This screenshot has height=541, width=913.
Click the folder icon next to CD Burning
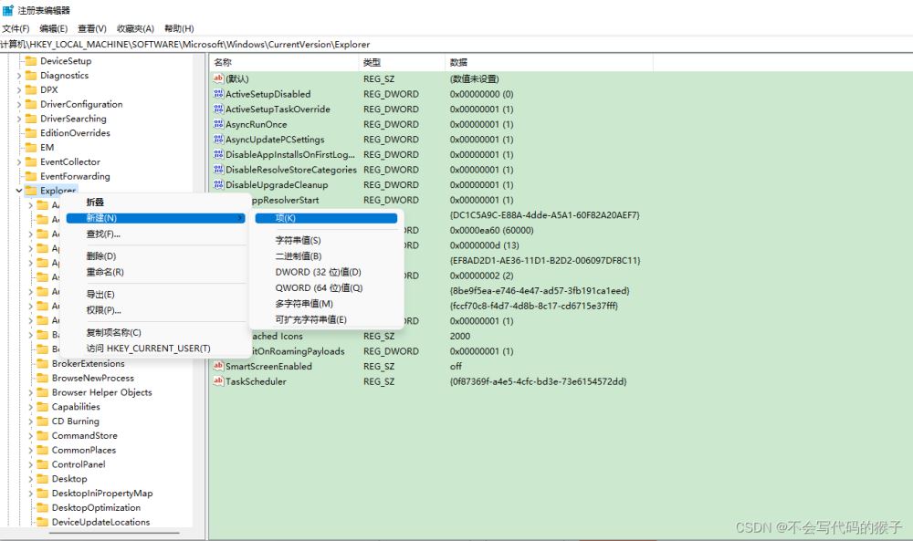pos(42,421)
